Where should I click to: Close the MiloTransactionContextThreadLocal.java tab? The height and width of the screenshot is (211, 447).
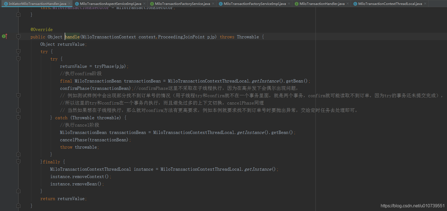point(425,4)
